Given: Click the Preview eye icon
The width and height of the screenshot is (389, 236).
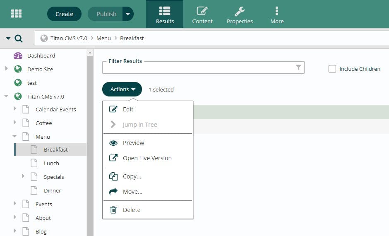Looking at the screenshot, I should pyautogui.click(x=113, y=143).
